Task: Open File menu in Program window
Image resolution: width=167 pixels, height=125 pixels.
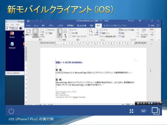Action: 7,25
